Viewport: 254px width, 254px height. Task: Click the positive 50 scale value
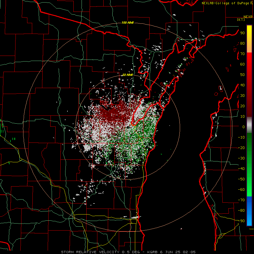pos(242,75)
